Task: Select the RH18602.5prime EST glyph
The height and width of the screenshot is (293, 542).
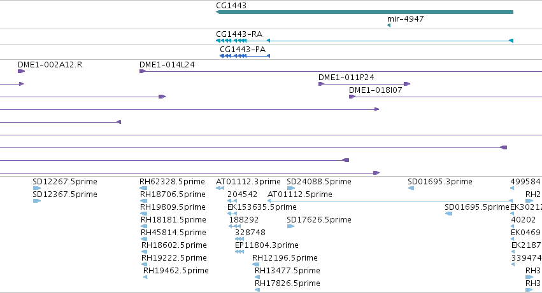Action: pyautogui.click(x=145, y=252)
